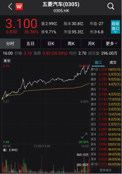Viewport: 122px width, 174px height.
Task: Switch to the 五日 tab
Action: [x=31, y=44]
